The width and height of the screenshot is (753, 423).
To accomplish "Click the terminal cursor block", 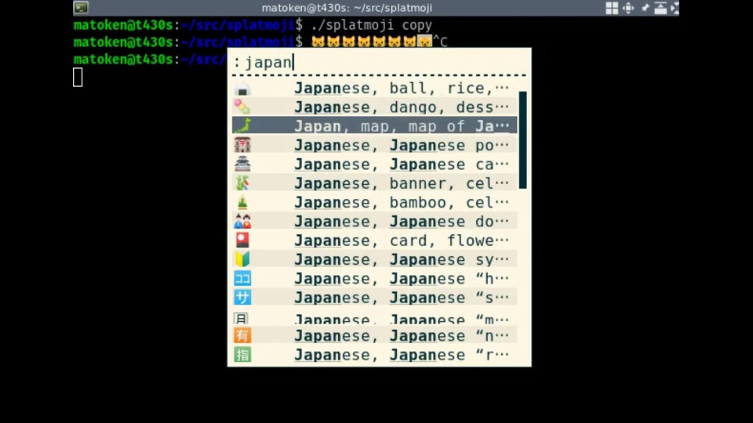I will point(78,78).
